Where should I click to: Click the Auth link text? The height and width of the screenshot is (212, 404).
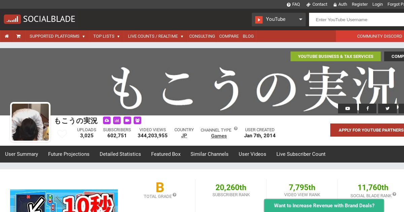[343, 4]
